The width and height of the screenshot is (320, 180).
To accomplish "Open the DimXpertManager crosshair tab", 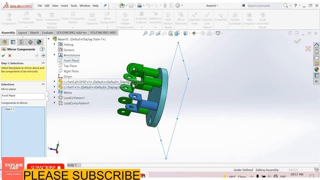I will 30,42.
